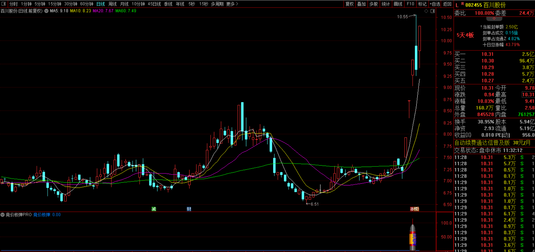The width and height of the screenshot is (535, 252).
Task: Expand 更多 period options
Action: click(x=232, y=4)
